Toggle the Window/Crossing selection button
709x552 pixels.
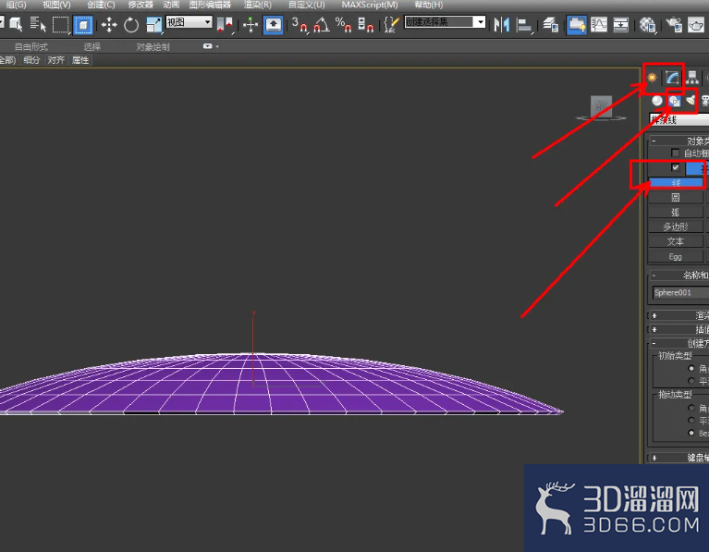[83, 24]
